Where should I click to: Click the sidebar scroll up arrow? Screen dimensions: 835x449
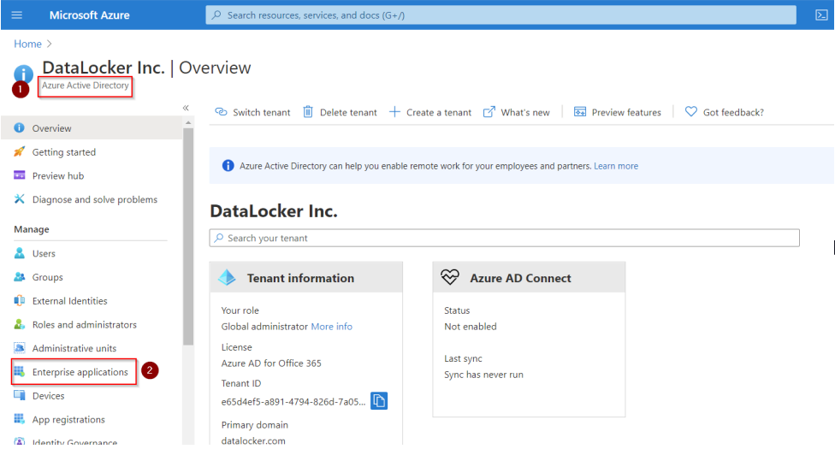click(188, 122)
